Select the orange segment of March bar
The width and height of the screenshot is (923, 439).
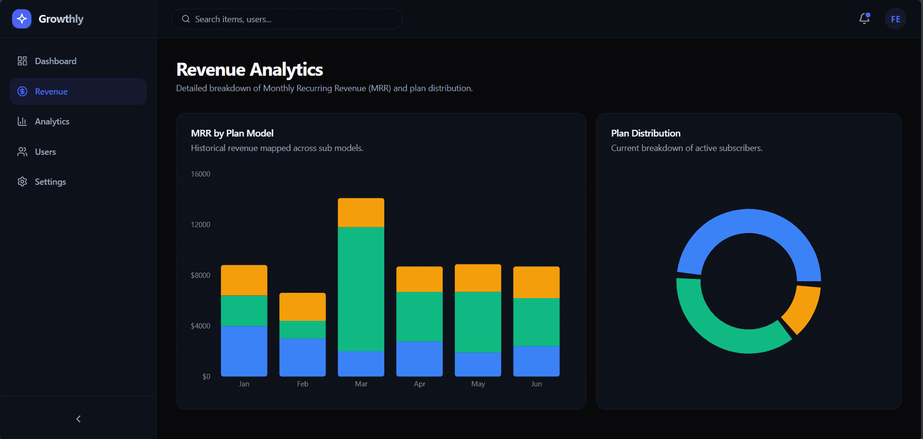361,213
